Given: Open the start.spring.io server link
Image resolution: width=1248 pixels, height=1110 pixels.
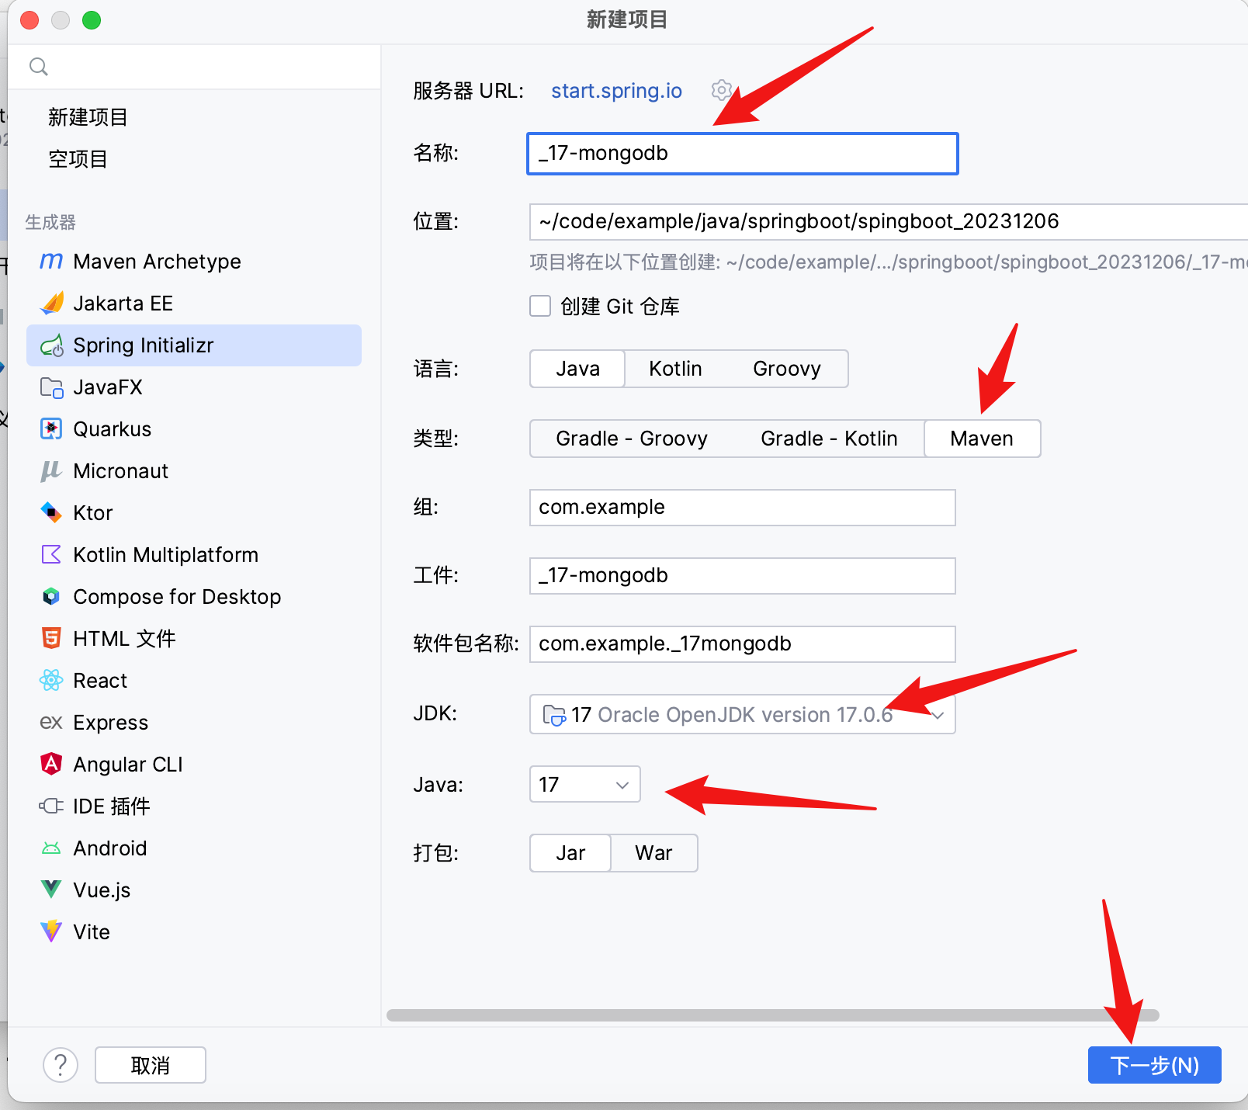Looking at the screenshot, I should pos(616,91).
